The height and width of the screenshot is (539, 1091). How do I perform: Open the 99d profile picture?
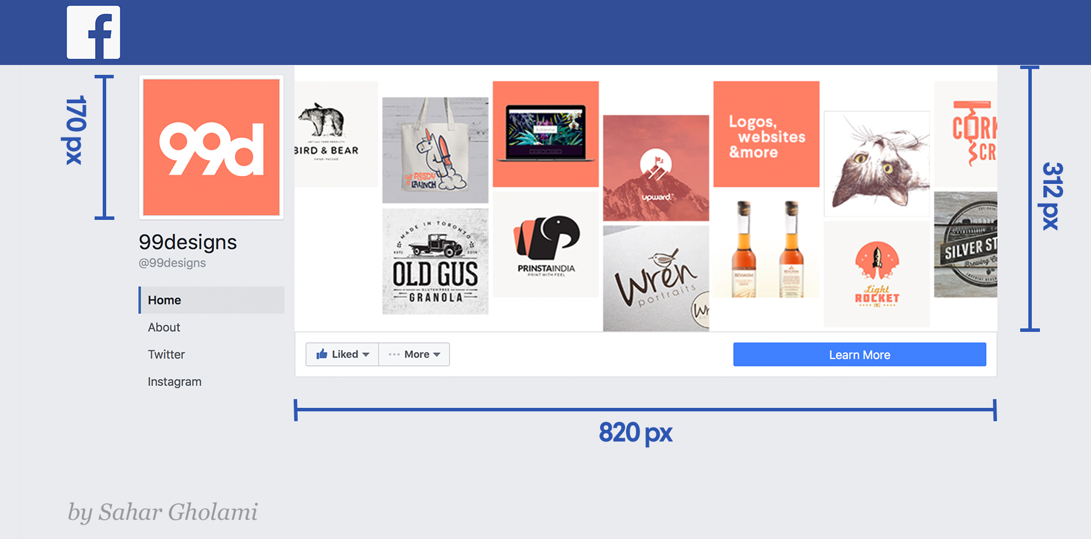(211, 147)
